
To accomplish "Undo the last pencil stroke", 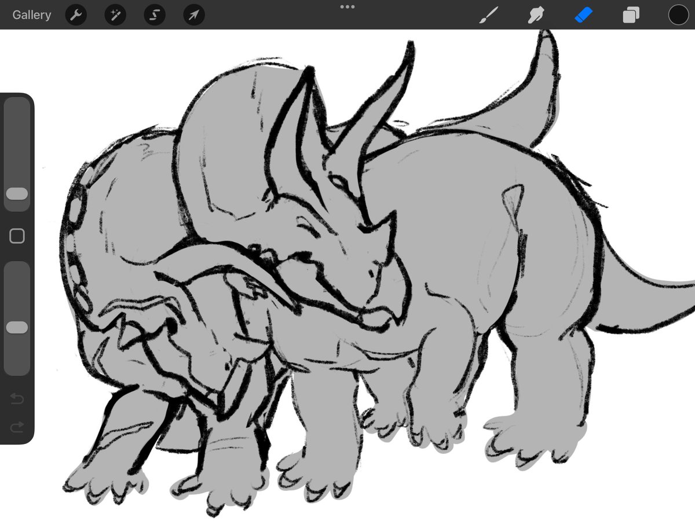I will pyautogui.click(x=17, y=398).
